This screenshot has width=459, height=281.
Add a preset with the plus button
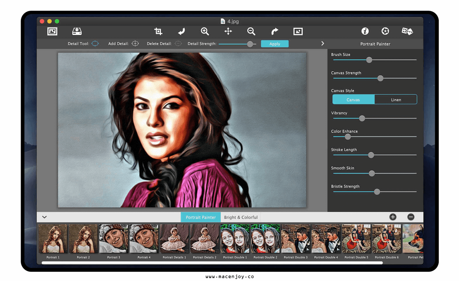(393, 217)
